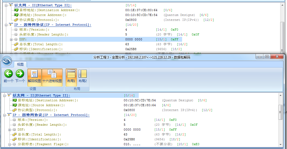Click Total Length field icon in front window

click(14, 135)
